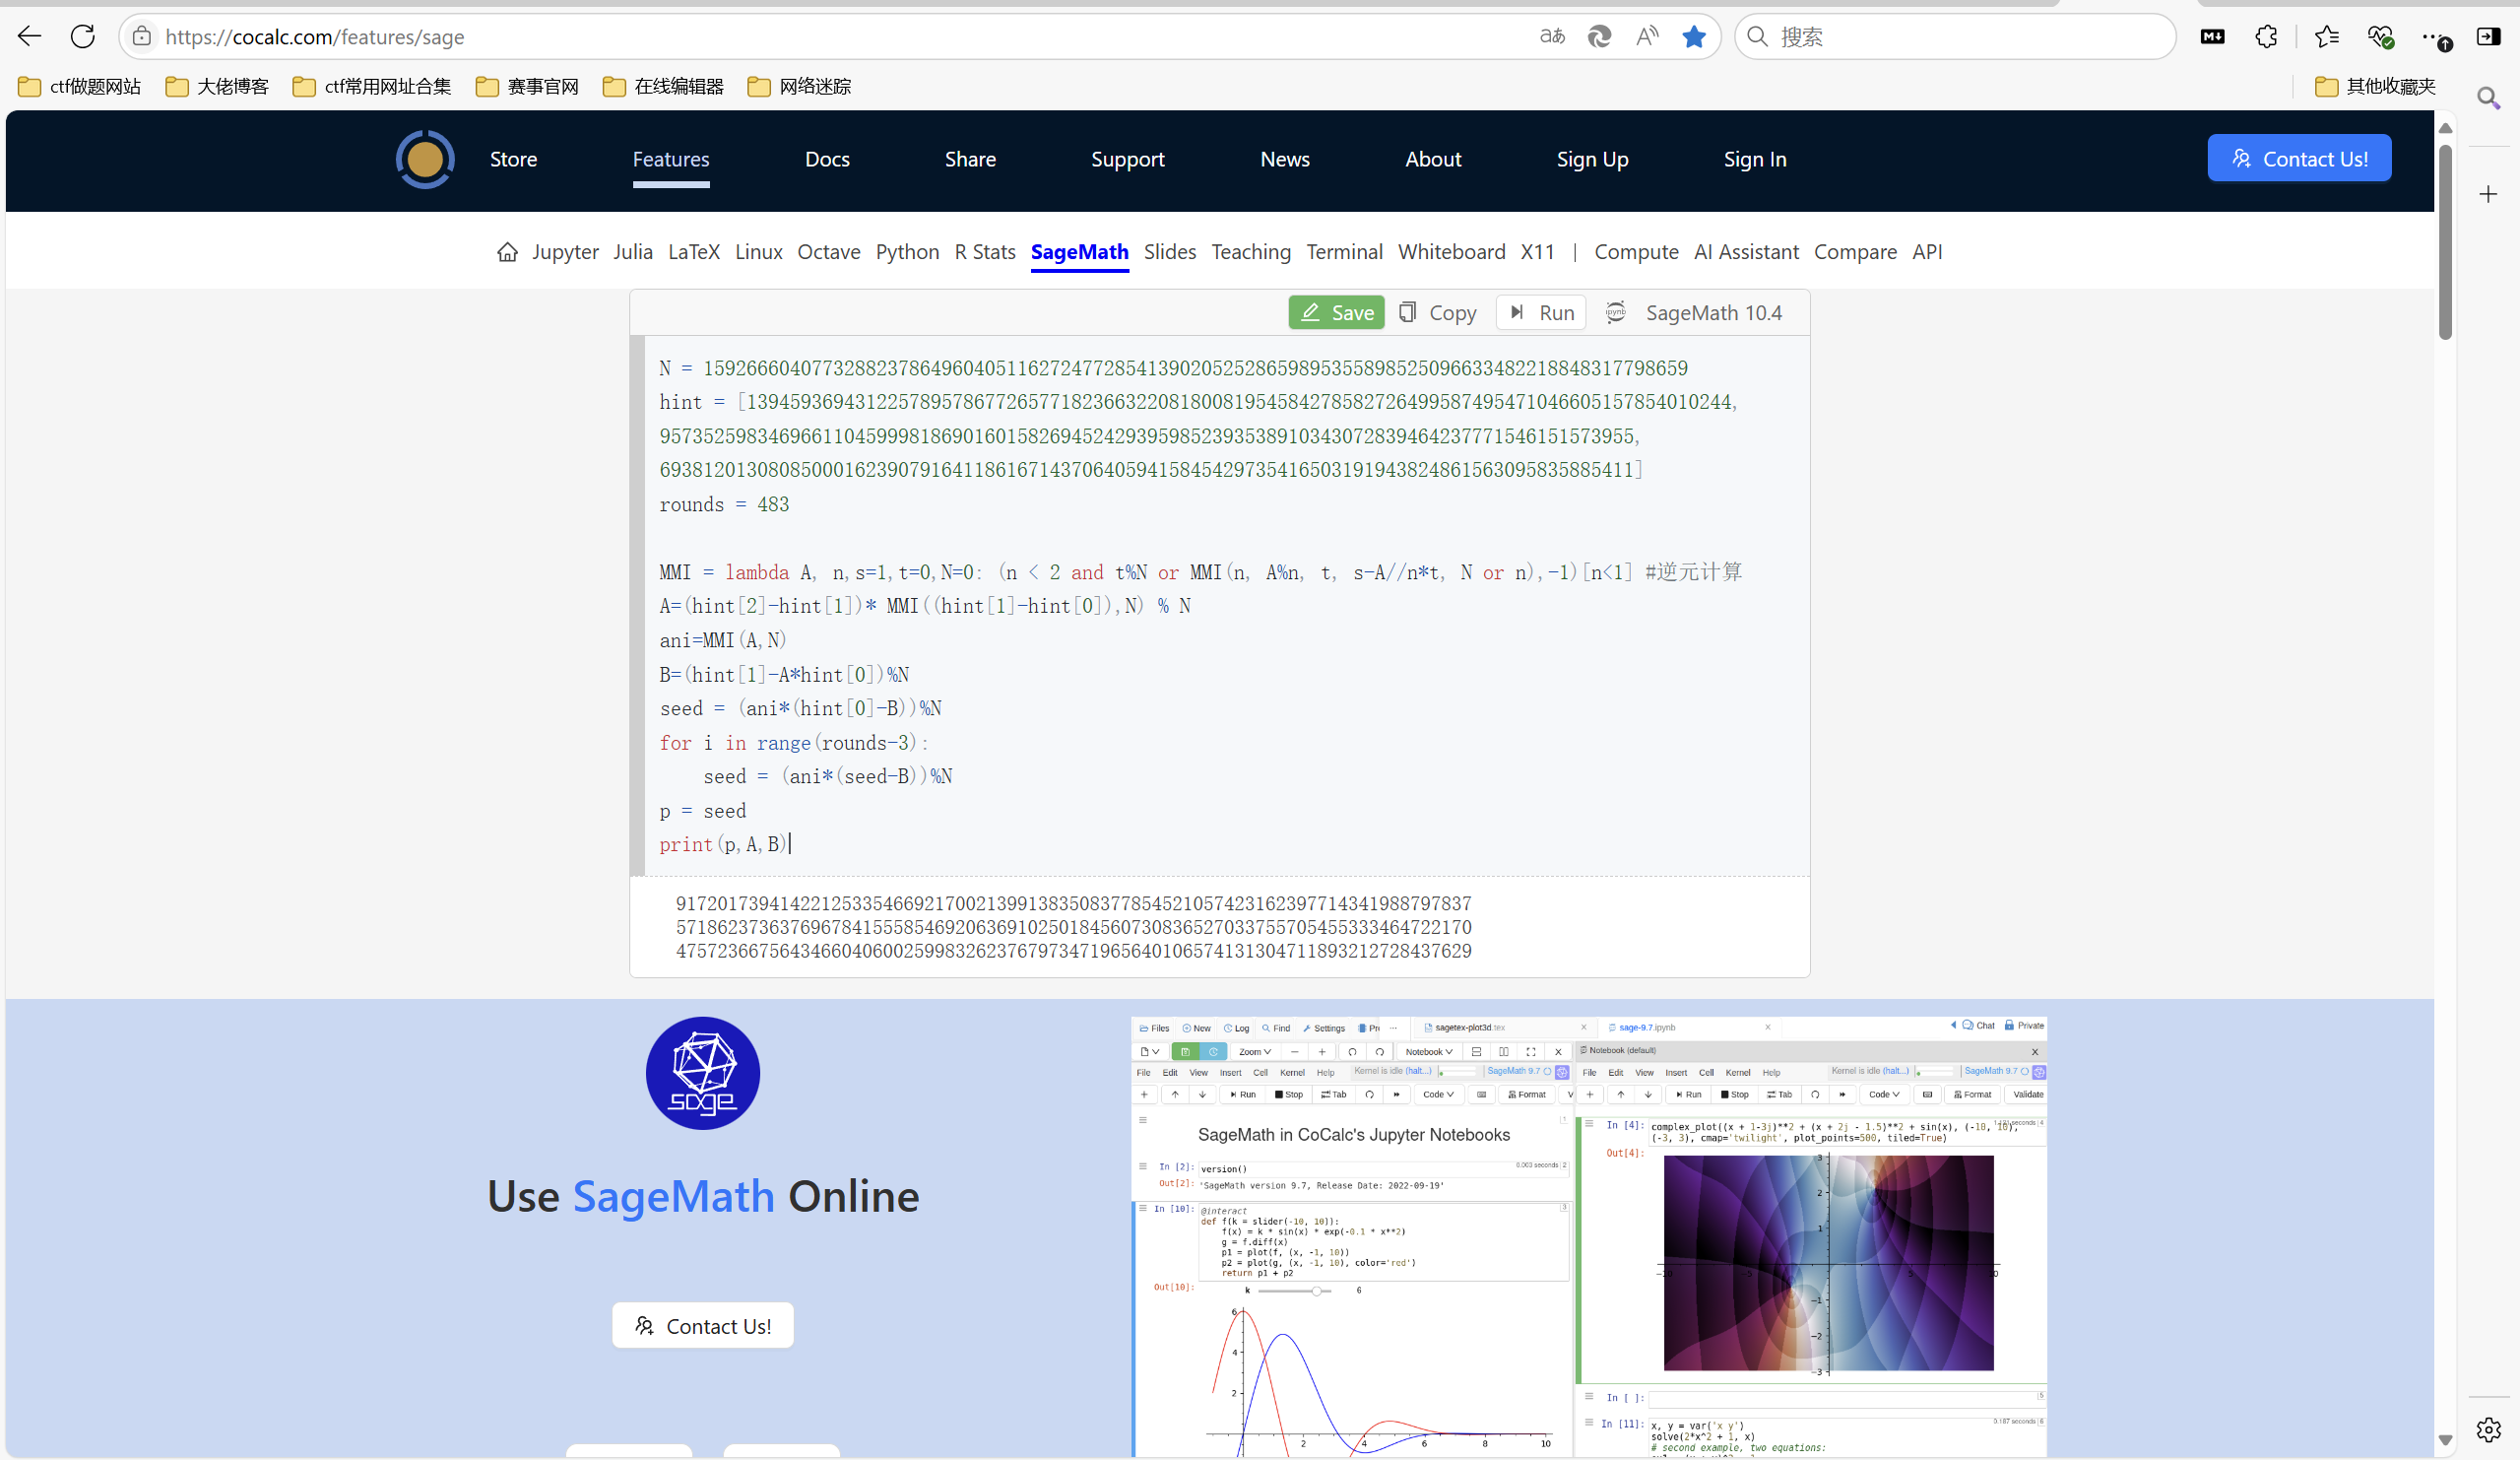
Task: Click the page vertical scrollbar thumb
Action: coord(2445,242)
